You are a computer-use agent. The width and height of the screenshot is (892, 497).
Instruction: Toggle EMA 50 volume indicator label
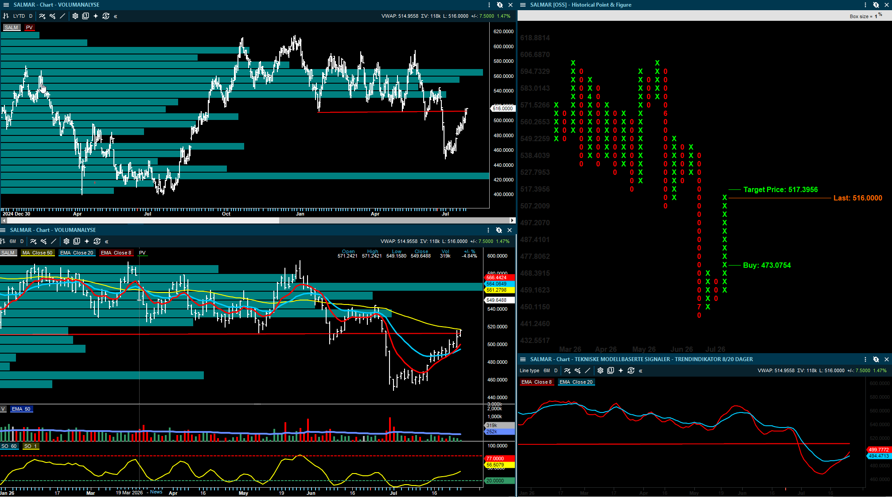[21, 409]
